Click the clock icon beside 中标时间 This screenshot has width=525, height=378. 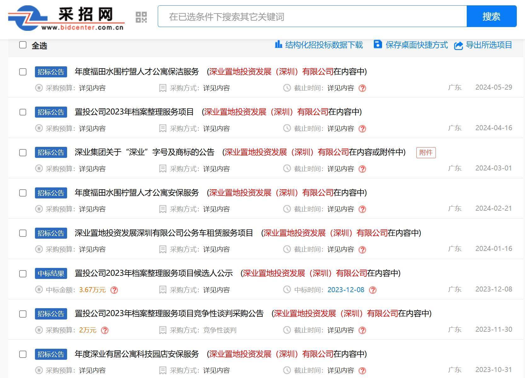[x=287, y=290]
